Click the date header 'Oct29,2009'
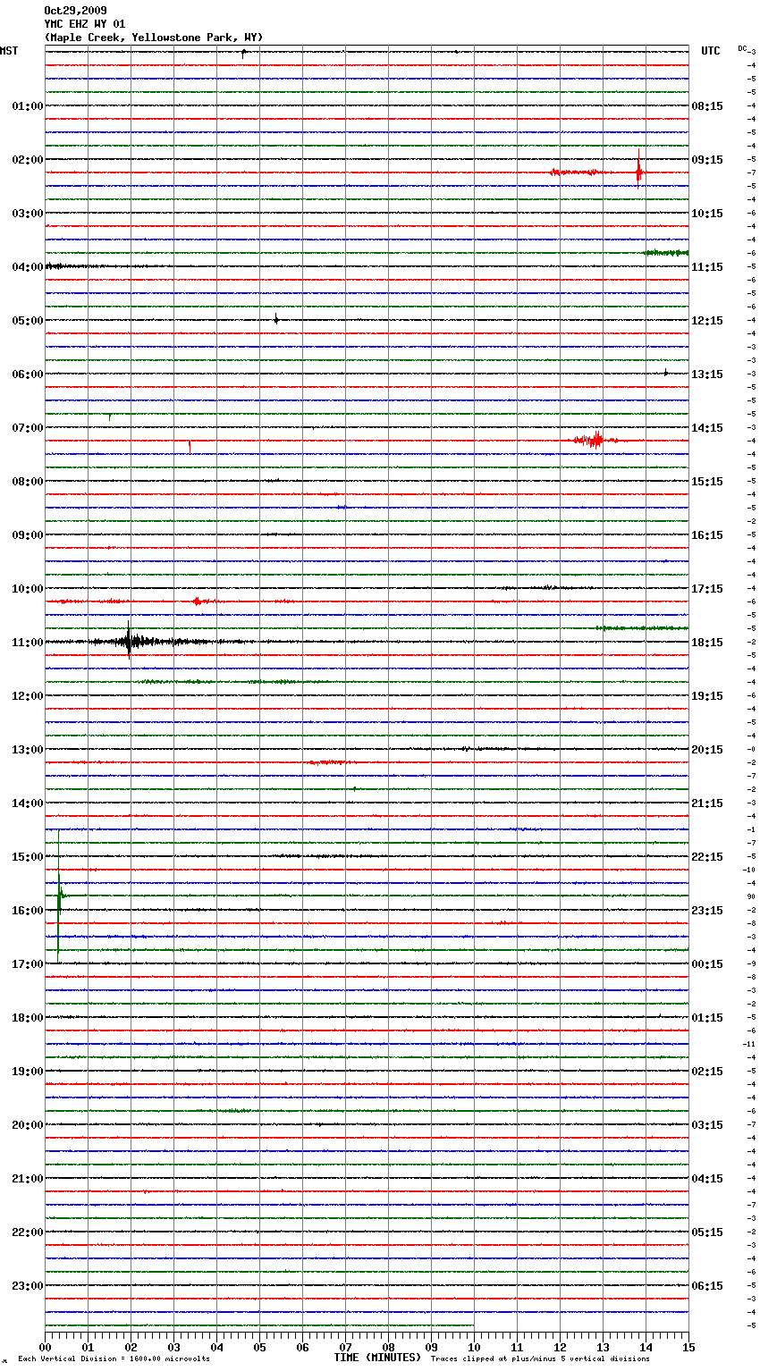 click(75, 11)
